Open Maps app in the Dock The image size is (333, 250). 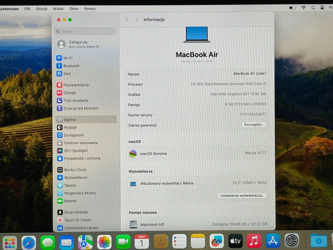pos(85,242)
